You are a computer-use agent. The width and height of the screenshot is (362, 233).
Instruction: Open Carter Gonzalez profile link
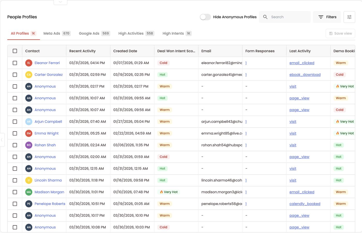pyautogui.click(x=49, y=75)
